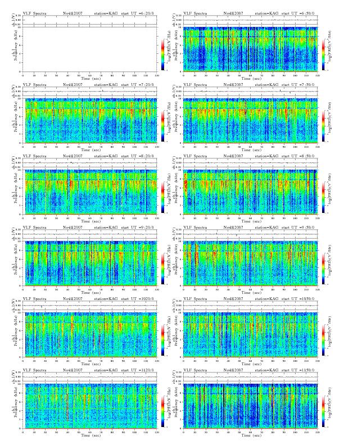Click 'Time (sec)' label under the 6:20:0 panel
This screenshot has height=445, width=344.
coord(91,78)
